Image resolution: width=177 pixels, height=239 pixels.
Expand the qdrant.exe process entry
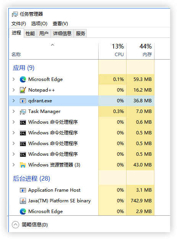14,100
